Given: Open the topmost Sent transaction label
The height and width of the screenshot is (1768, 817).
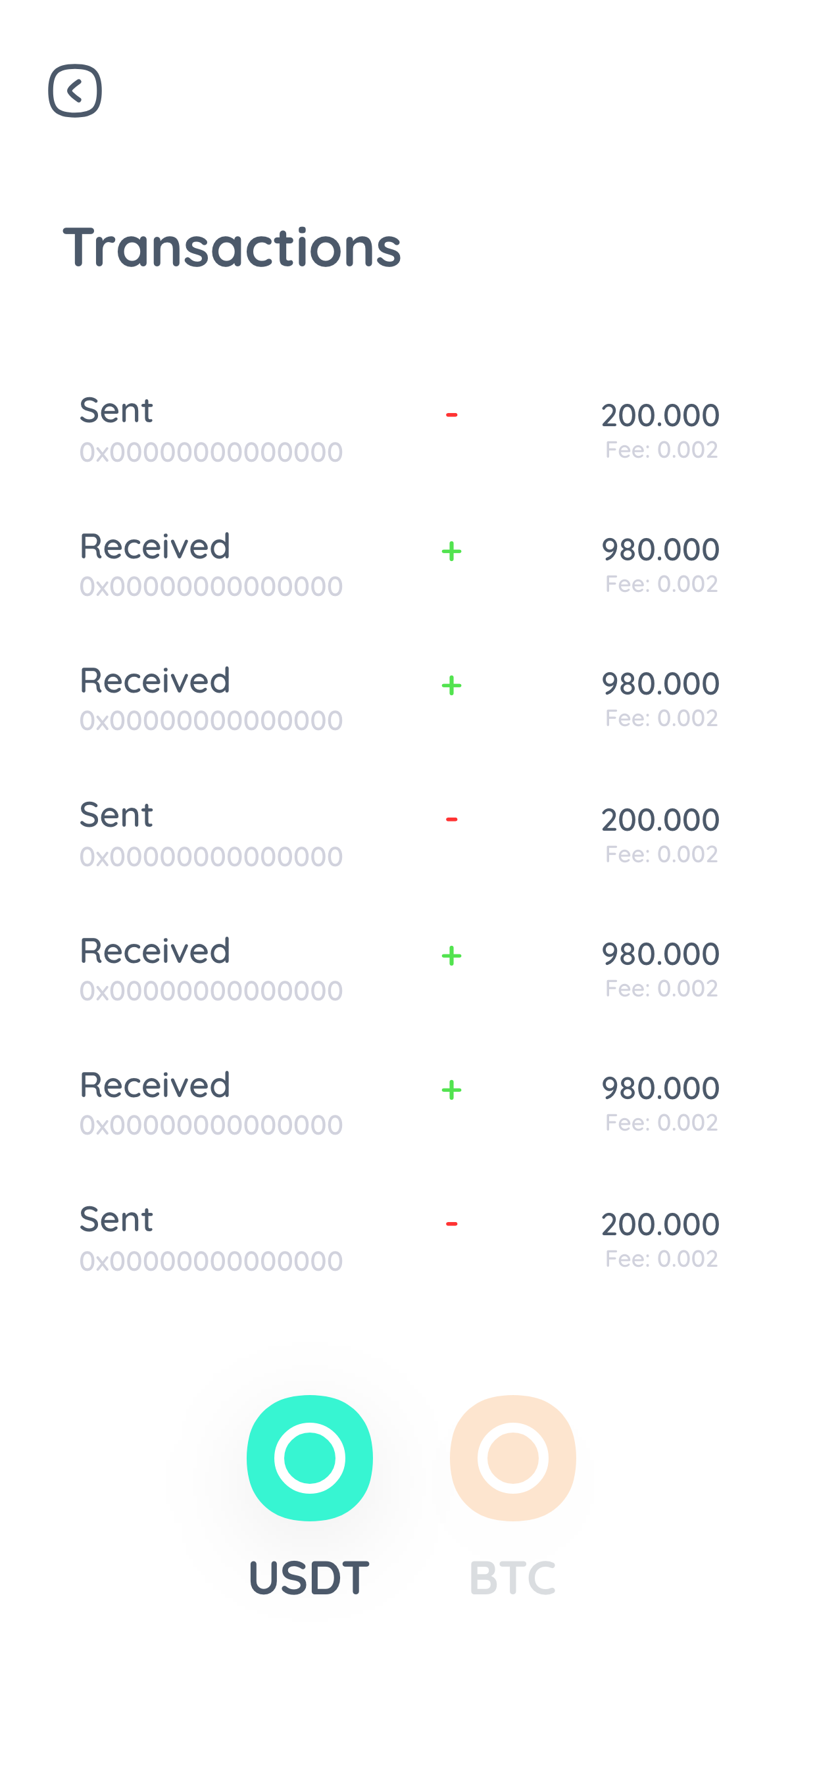Looking at the screenshot, I should [116, 410].
